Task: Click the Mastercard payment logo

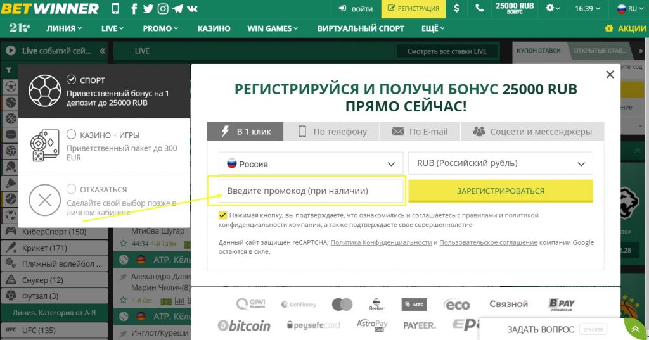Action: pos(342,305)
